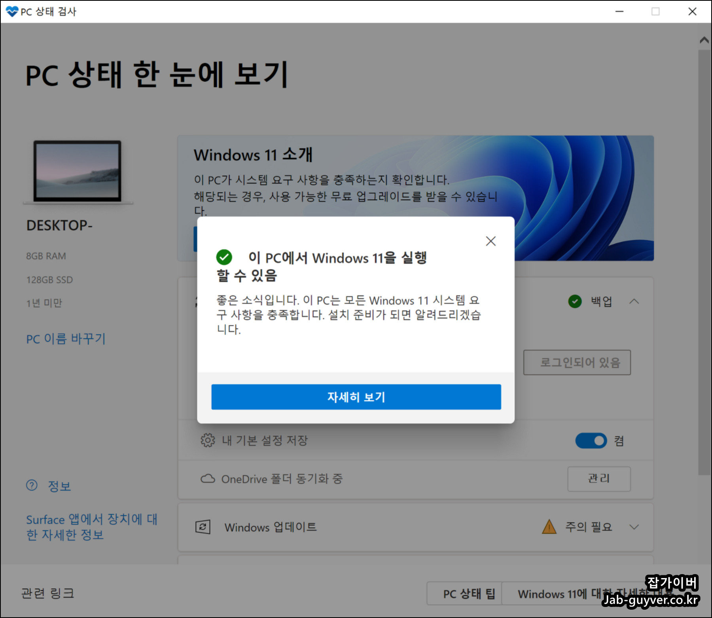Click the PC 상태 한 눈에 보기 heading
Viewport: 712px width, 618px height.
(157, 74)
